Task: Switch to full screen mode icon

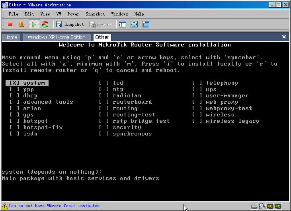Action: 134,24
